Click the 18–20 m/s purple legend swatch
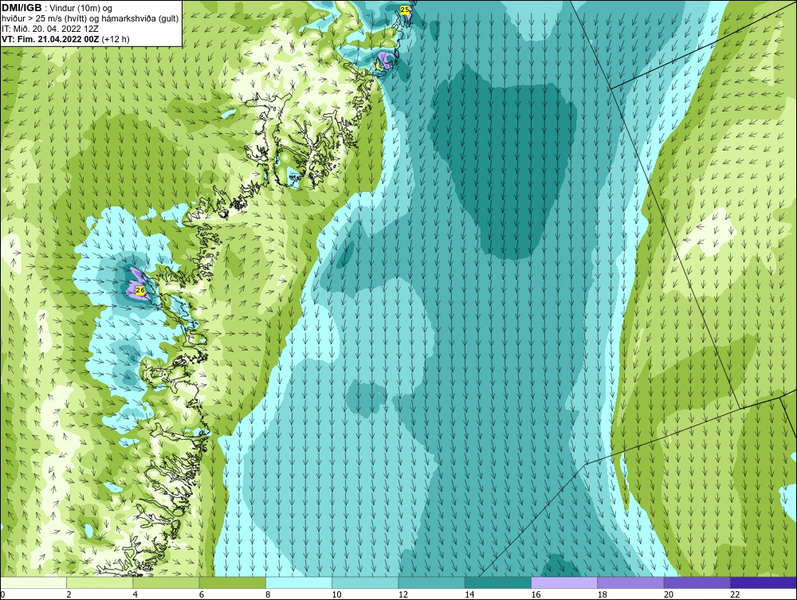This screenshot has height=600, width=797. coord(630,582)
